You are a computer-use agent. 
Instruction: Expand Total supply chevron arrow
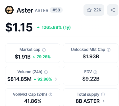tap(104, 101)
